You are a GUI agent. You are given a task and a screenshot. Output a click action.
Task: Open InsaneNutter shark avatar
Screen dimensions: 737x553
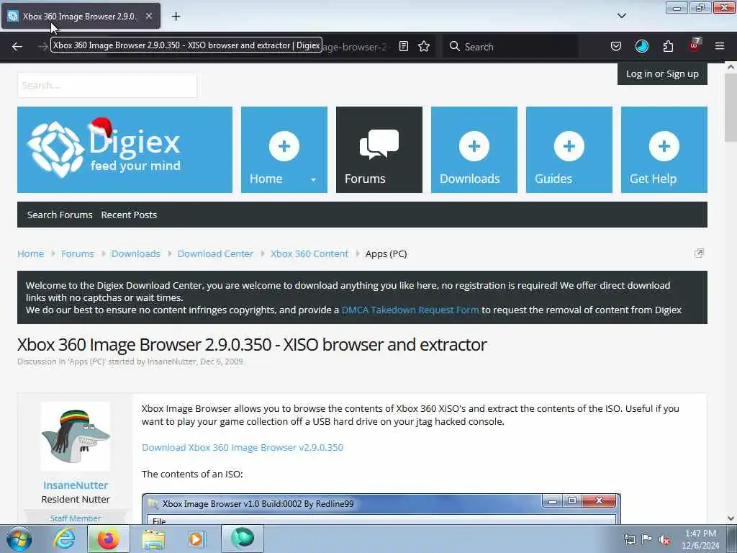click(75, 436)
